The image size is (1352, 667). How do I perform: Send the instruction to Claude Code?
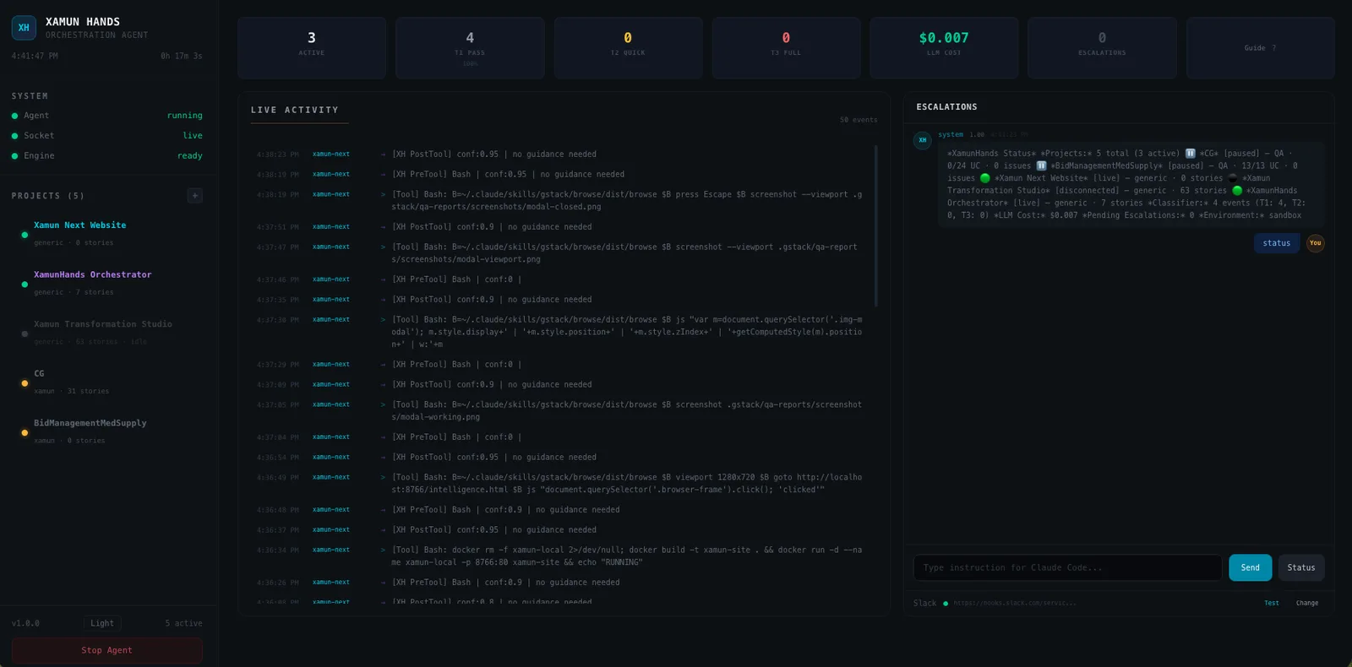coord(1250,567)
